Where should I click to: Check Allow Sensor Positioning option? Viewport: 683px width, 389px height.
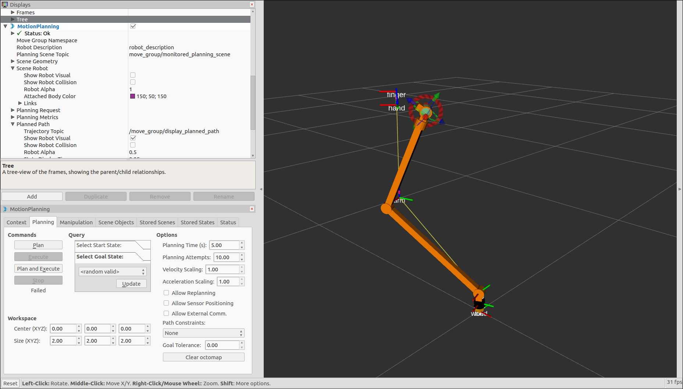[166, 303]
